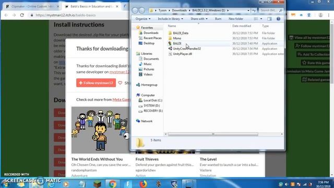This screenshot has width=334, height=188.
Task: Open the Organize dropdown menu
Action: coord(142,19)
